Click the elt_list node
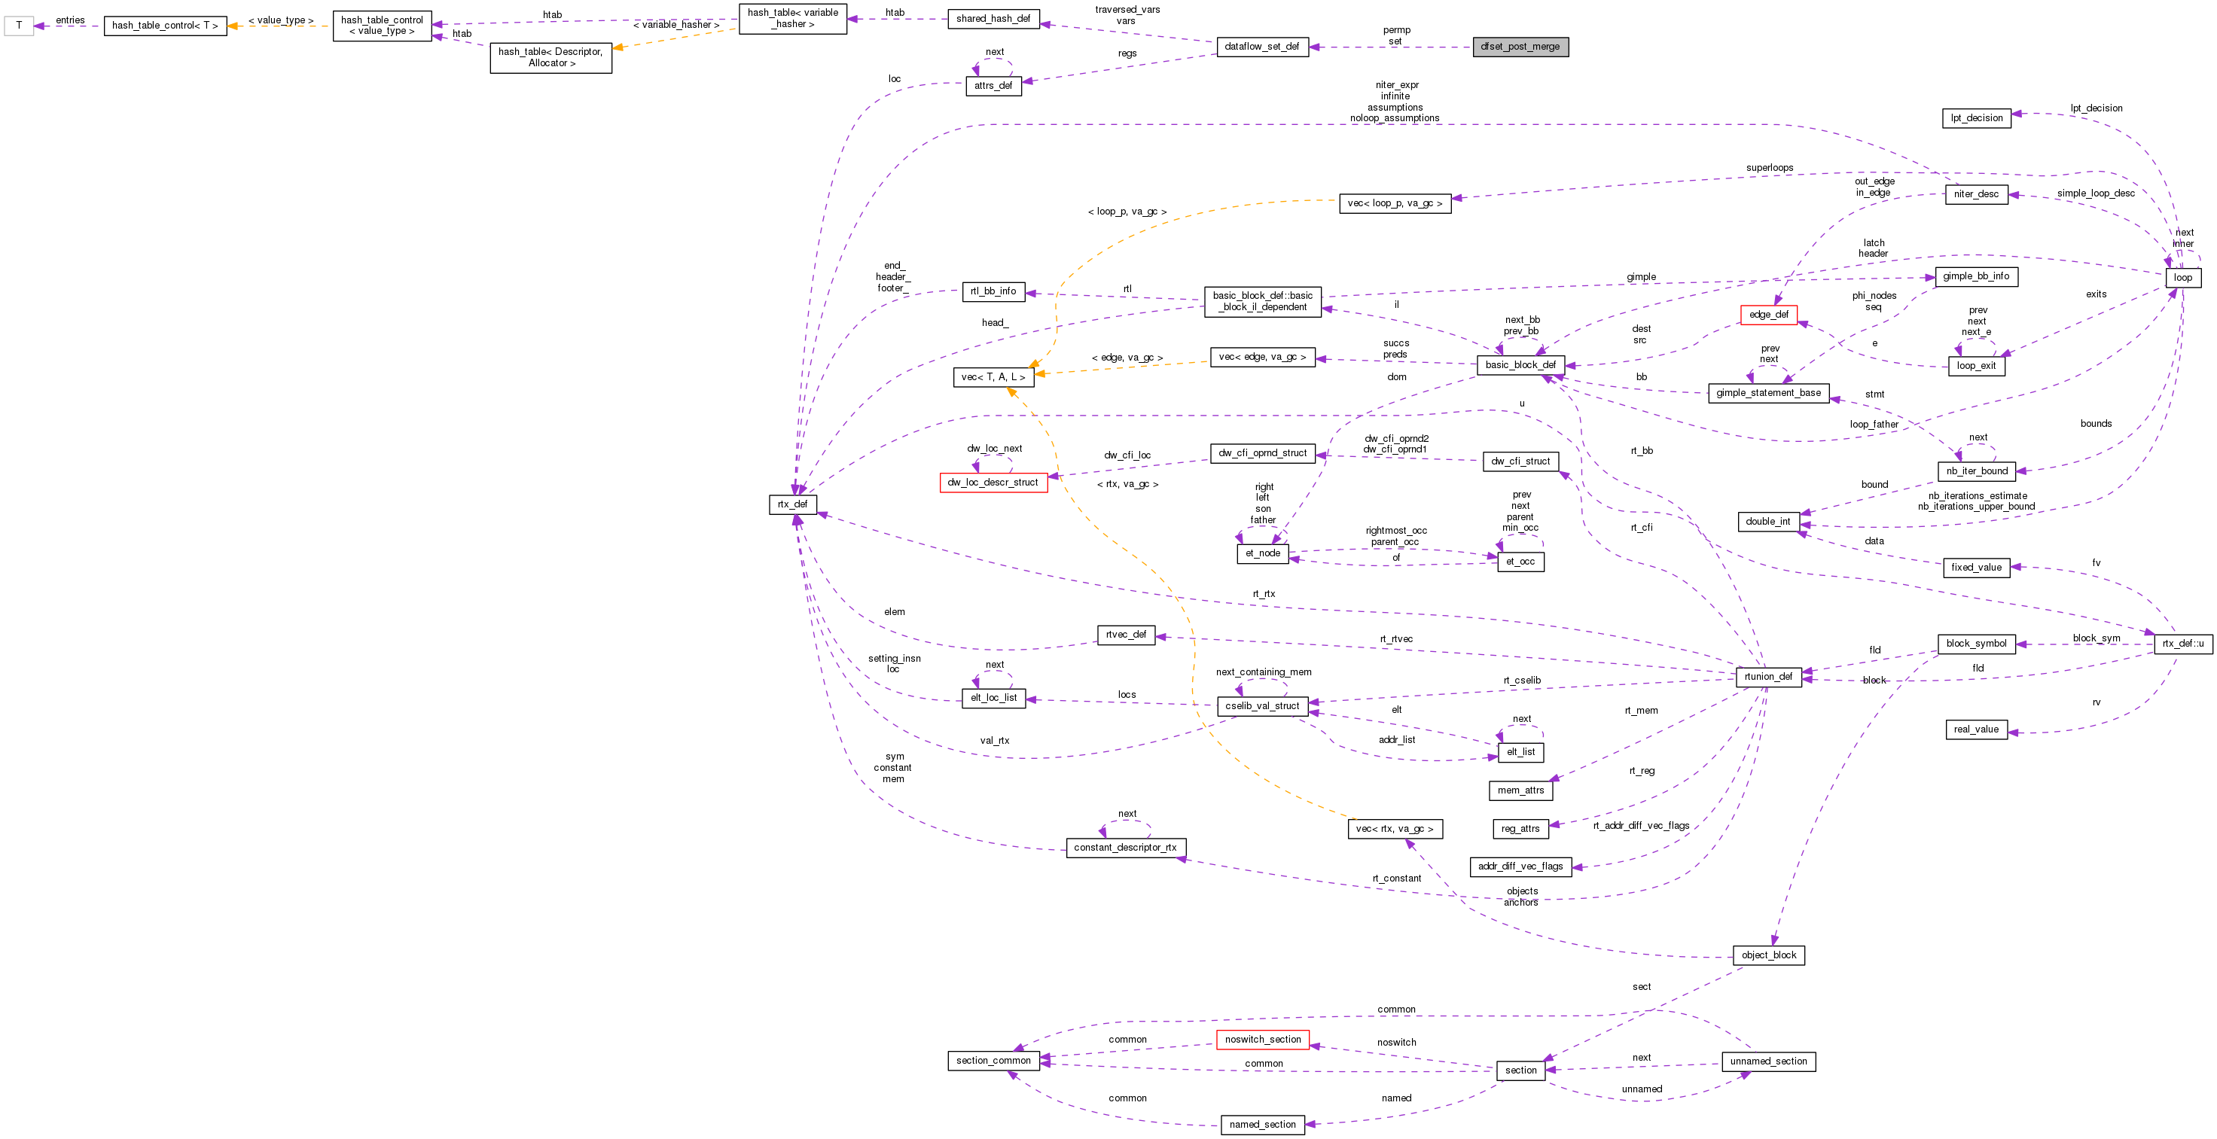 pyautogui.click(x=1520, y=753)
